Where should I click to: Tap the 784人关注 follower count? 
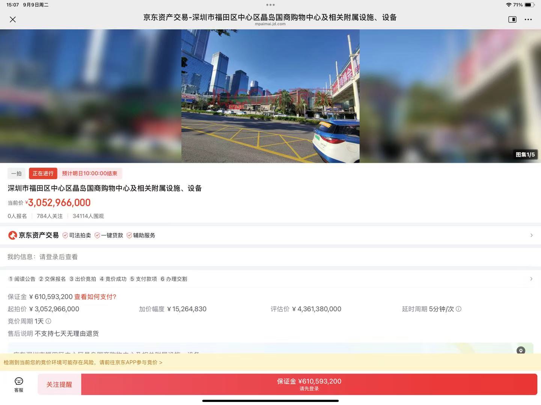click(50, 216)
